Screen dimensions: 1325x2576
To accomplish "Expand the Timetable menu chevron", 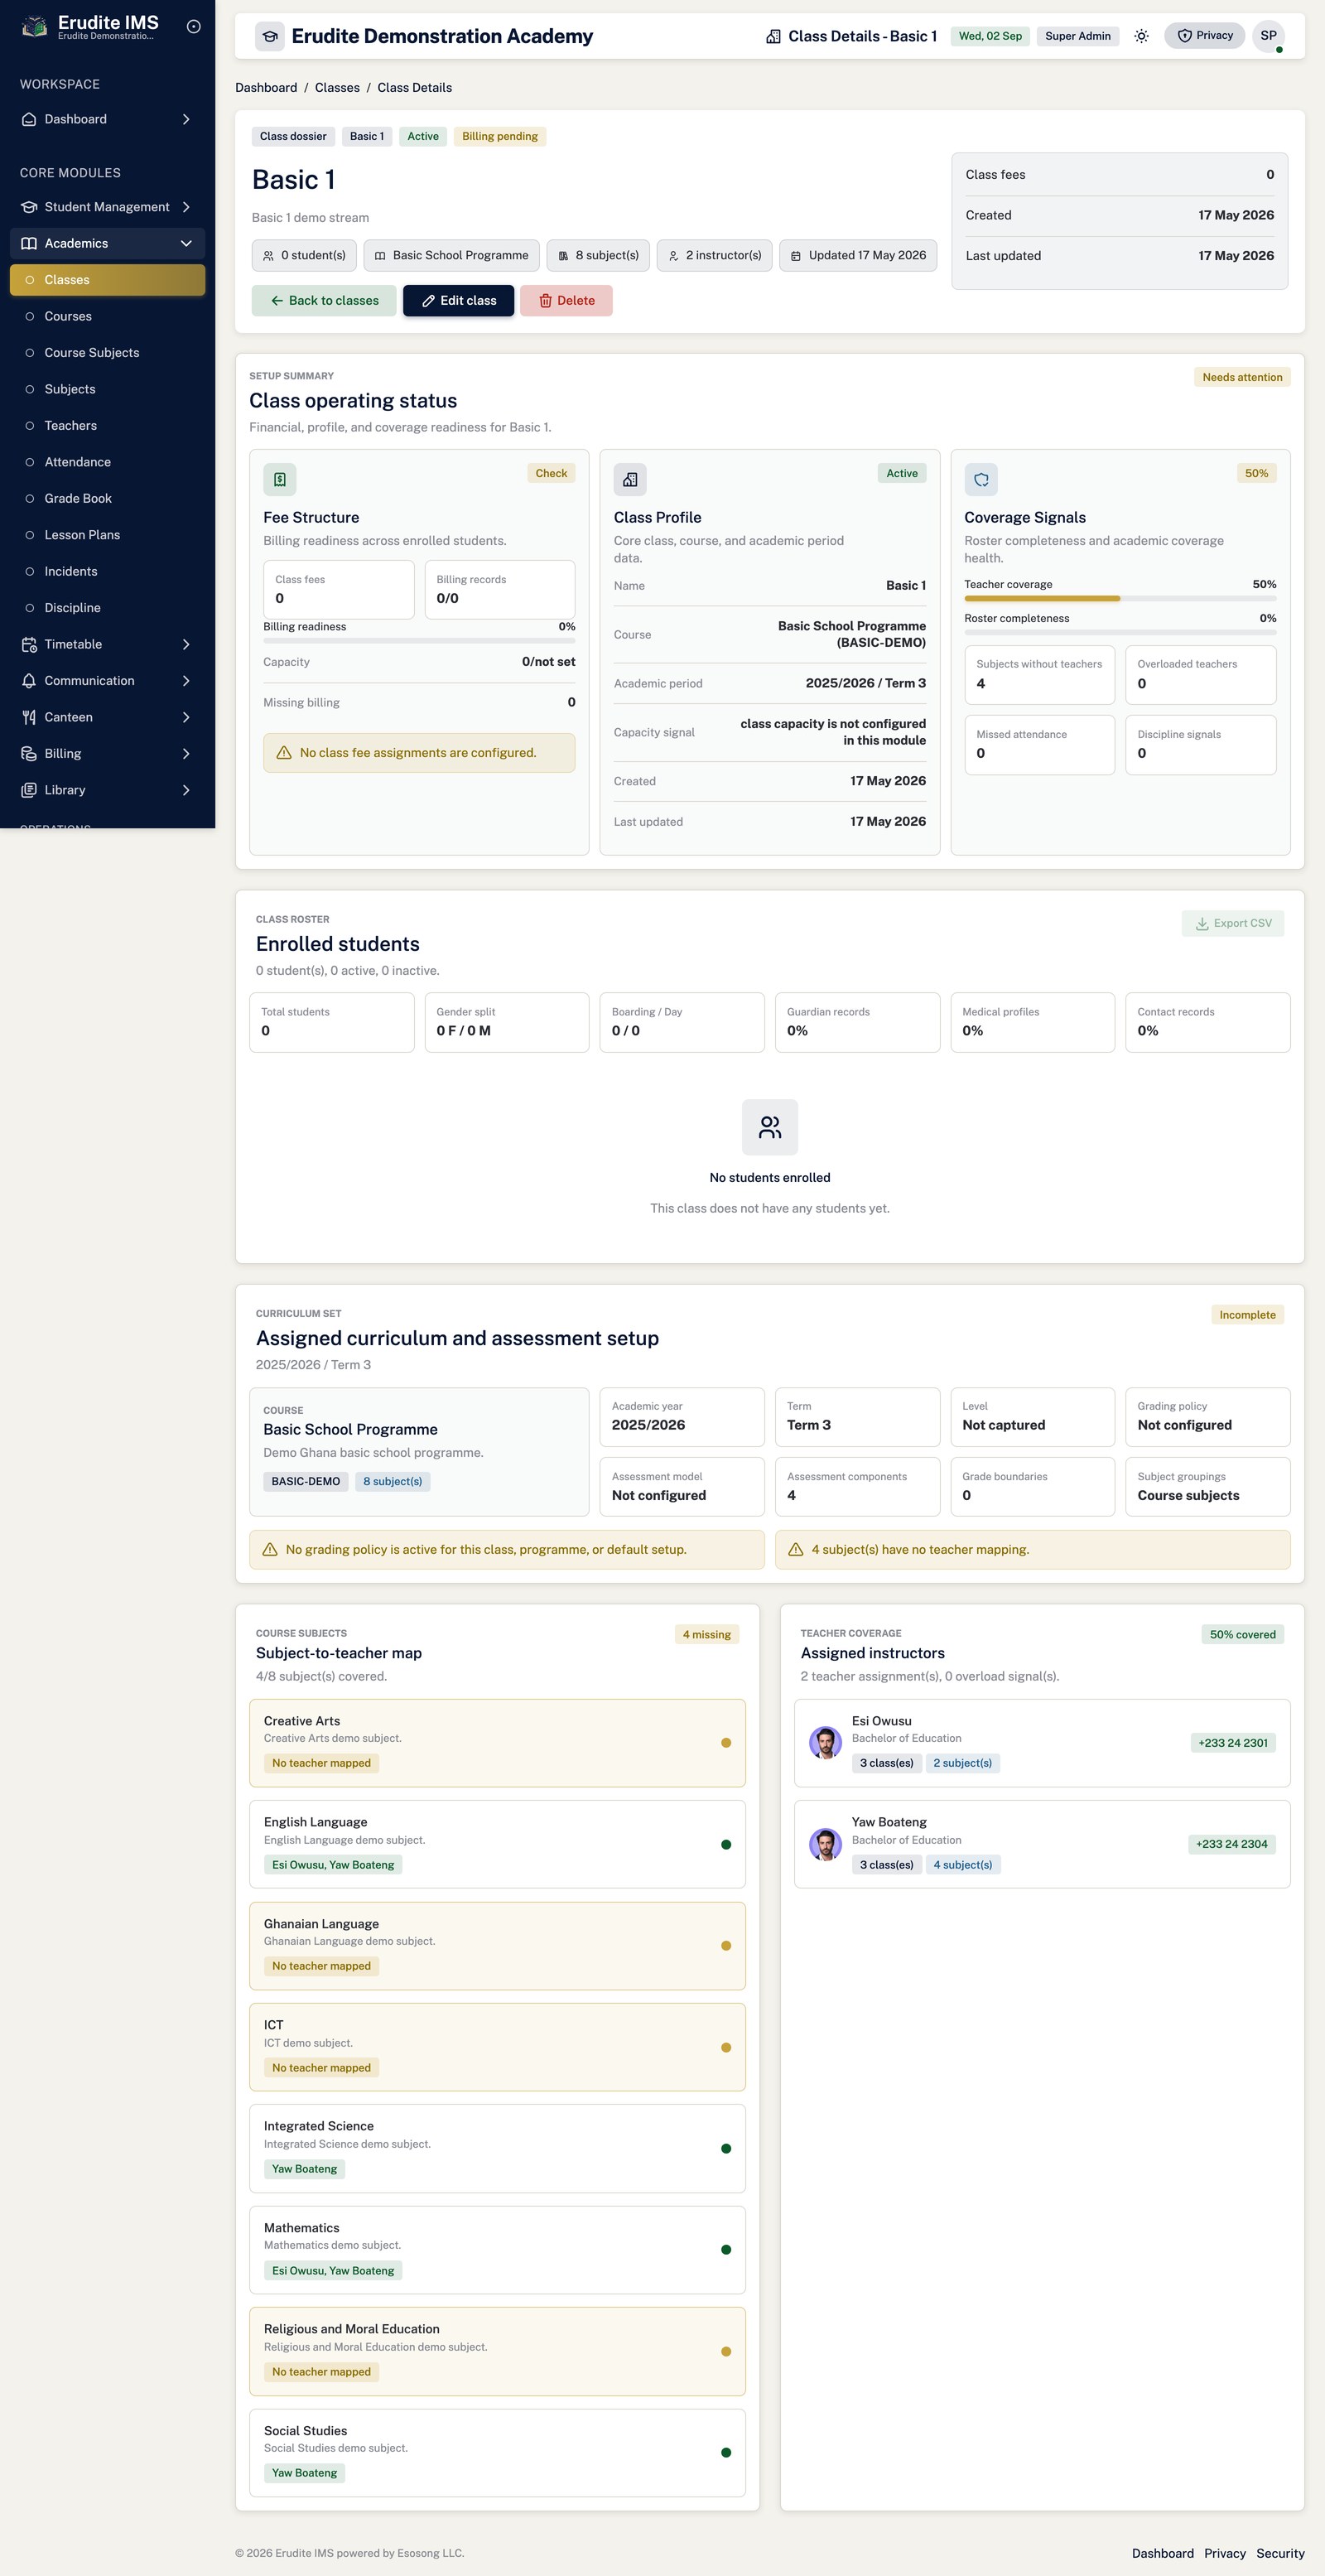I will [x=186, y=645].
